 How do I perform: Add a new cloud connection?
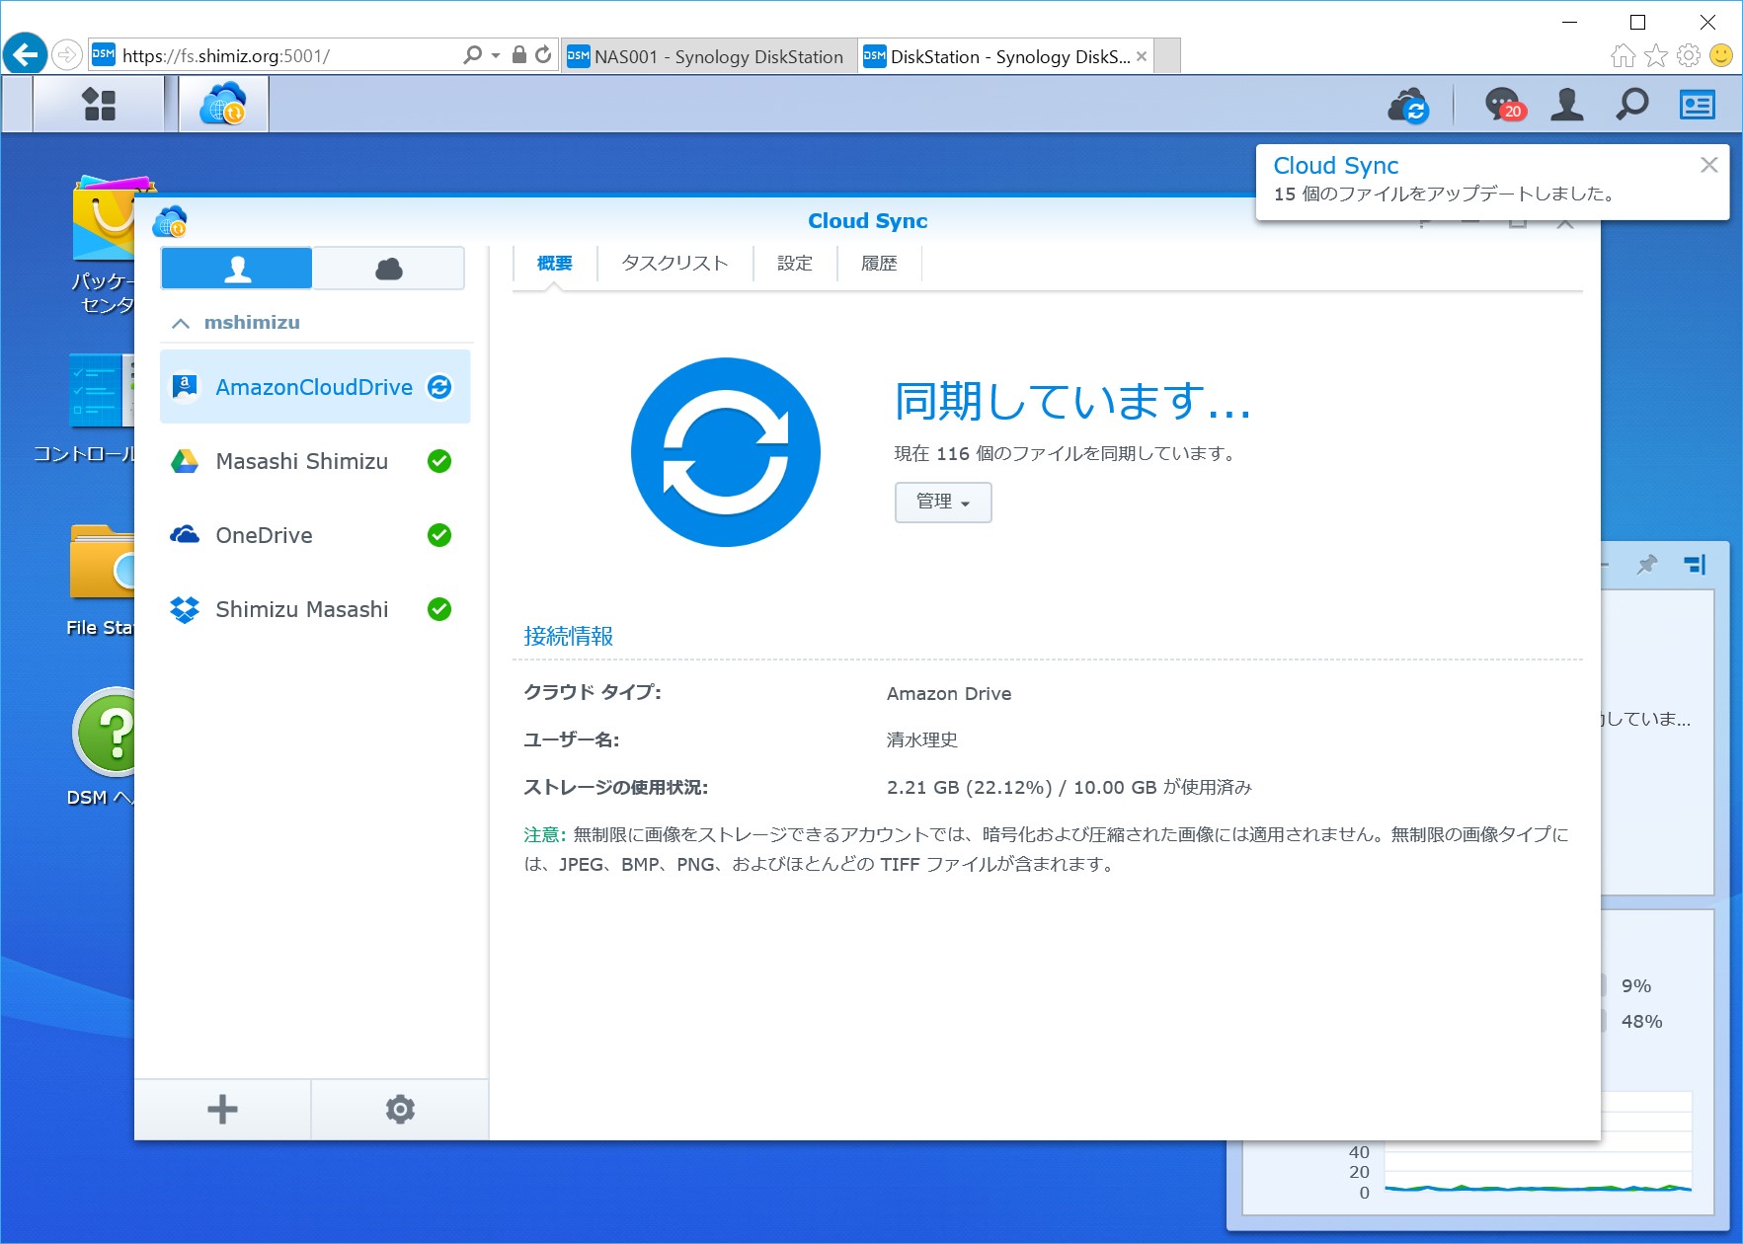tap(221, 1108)
